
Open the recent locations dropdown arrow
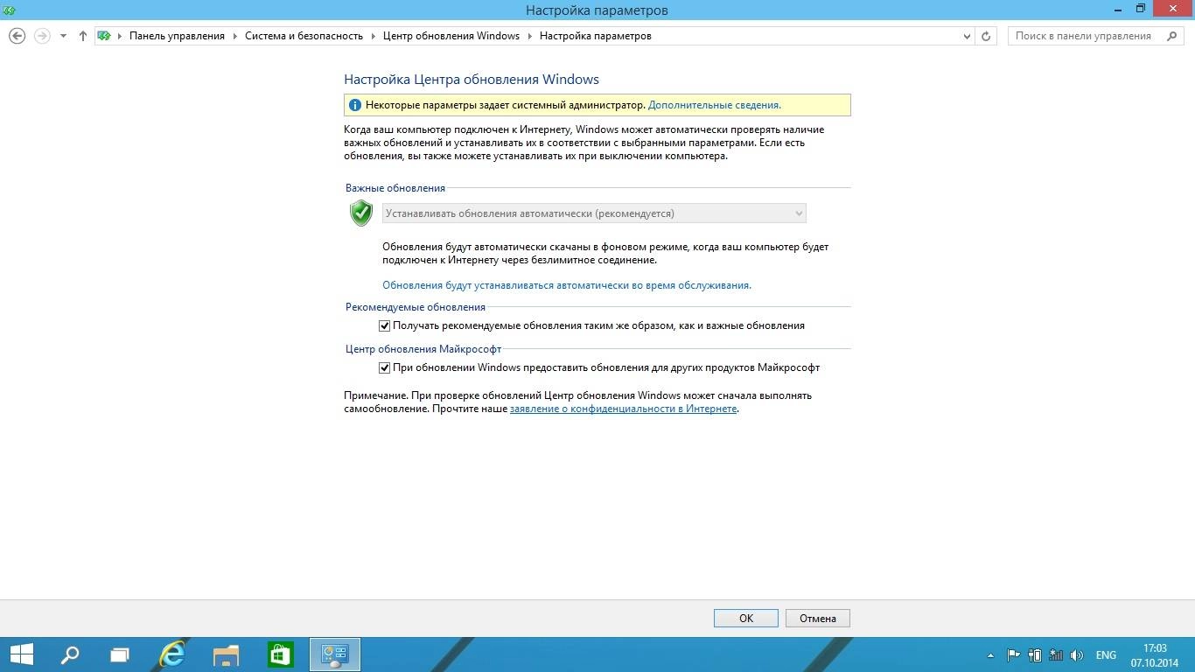point(63,36)
